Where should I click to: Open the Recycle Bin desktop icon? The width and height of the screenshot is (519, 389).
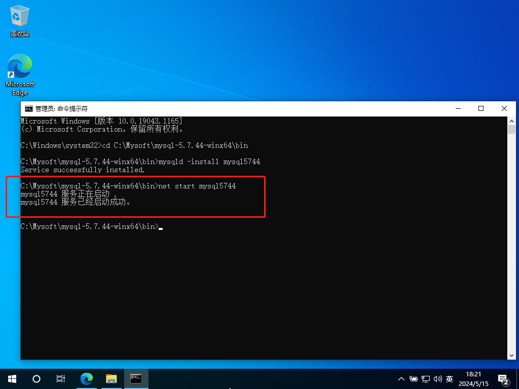pos(20,21)
